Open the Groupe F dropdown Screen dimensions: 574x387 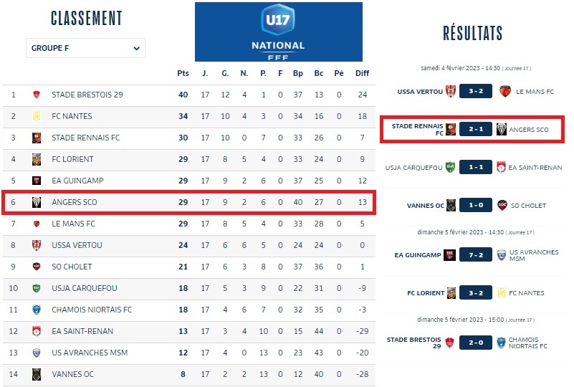tap(85, 49)
